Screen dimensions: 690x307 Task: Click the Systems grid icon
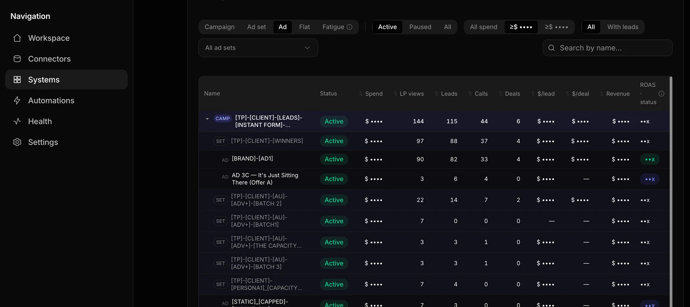[17, 79]
